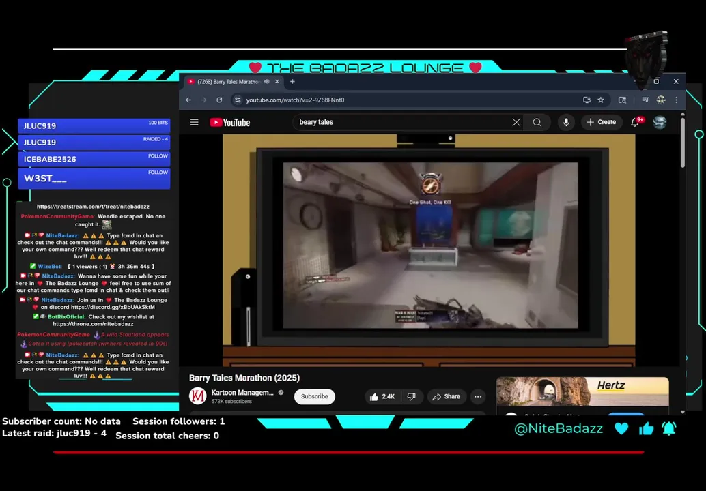Click the blue thumbs-up icon in the overlay

(x=646, y=428)
